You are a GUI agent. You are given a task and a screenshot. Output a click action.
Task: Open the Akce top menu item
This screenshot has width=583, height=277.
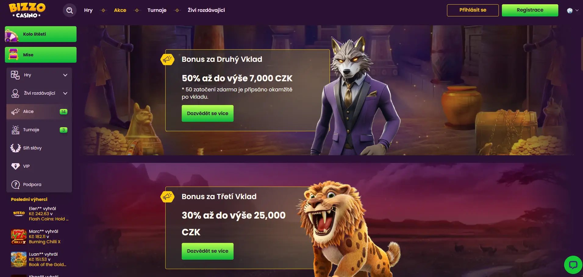(x=120, y=10)
